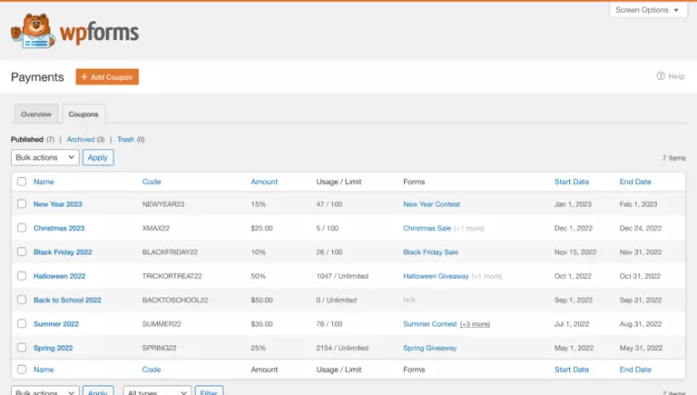Click the top Apply button
The width and height of the screenshot is (697, 395).
[98, 157]
